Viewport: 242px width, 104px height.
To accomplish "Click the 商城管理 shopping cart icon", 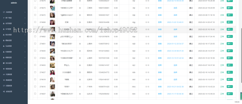I will pyautogui.click(x=4, y=80).
